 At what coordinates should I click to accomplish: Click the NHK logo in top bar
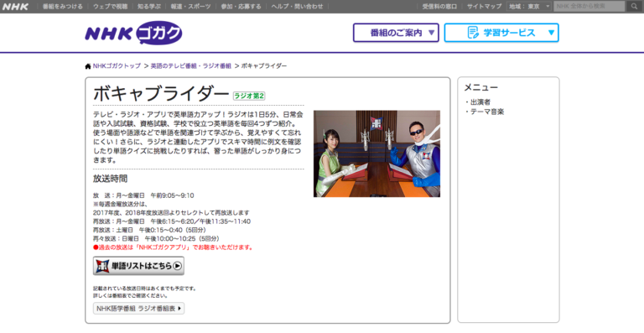click(15, 7)
